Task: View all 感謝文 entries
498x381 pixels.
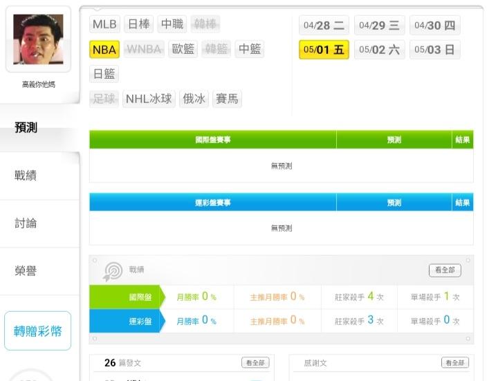Action: pyautogui.click(x=455, y=362)
